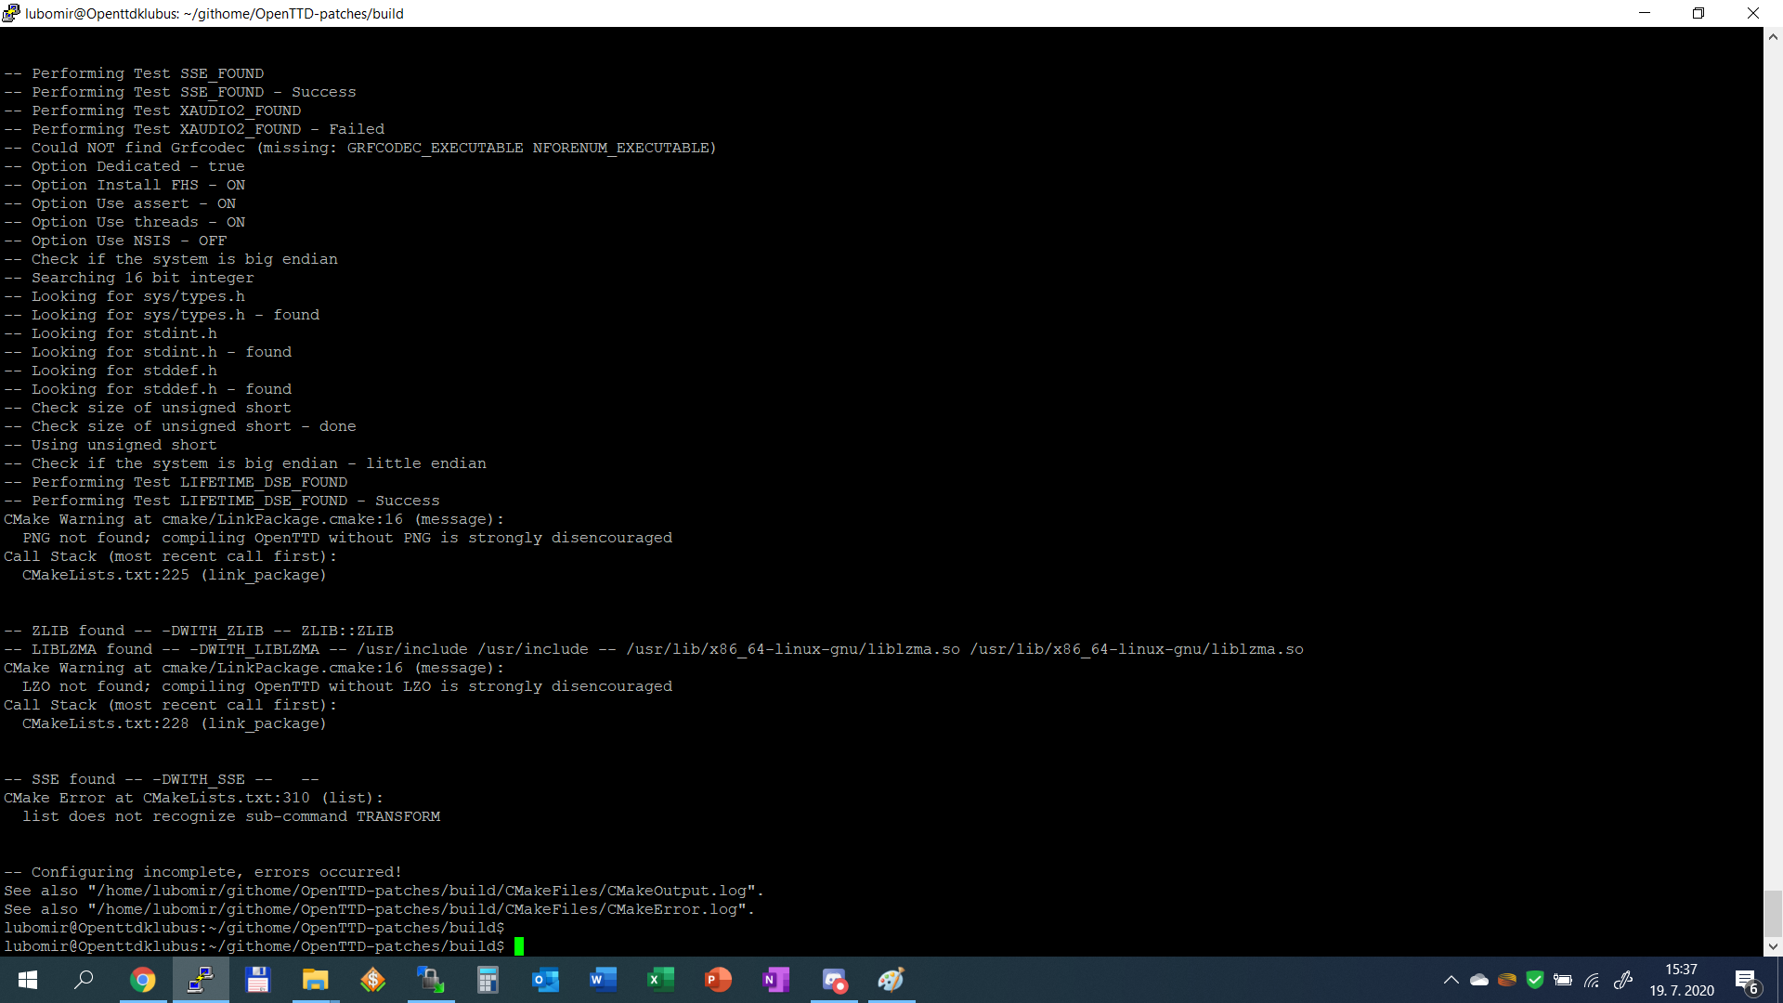Screen dimensions: 1783x1003
Task: Switch to Google Chrome in the taskbar
Action: tap(142, 980)
